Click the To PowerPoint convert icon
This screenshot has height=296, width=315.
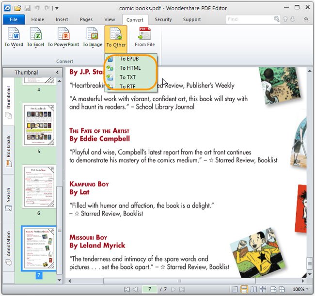[63, 37]
